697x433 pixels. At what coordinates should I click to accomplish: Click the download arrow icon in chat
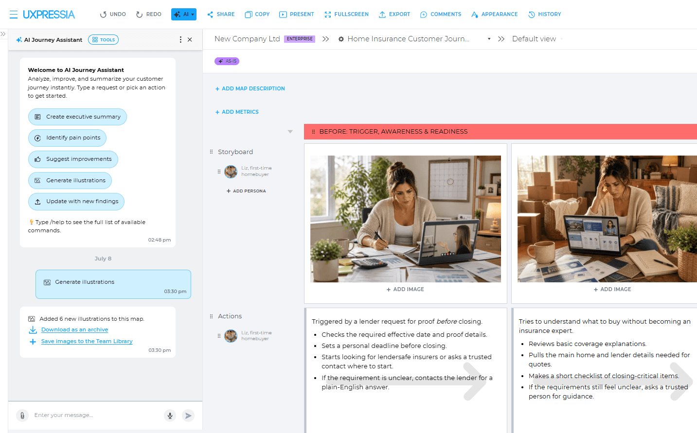click(x=33, y=330)
